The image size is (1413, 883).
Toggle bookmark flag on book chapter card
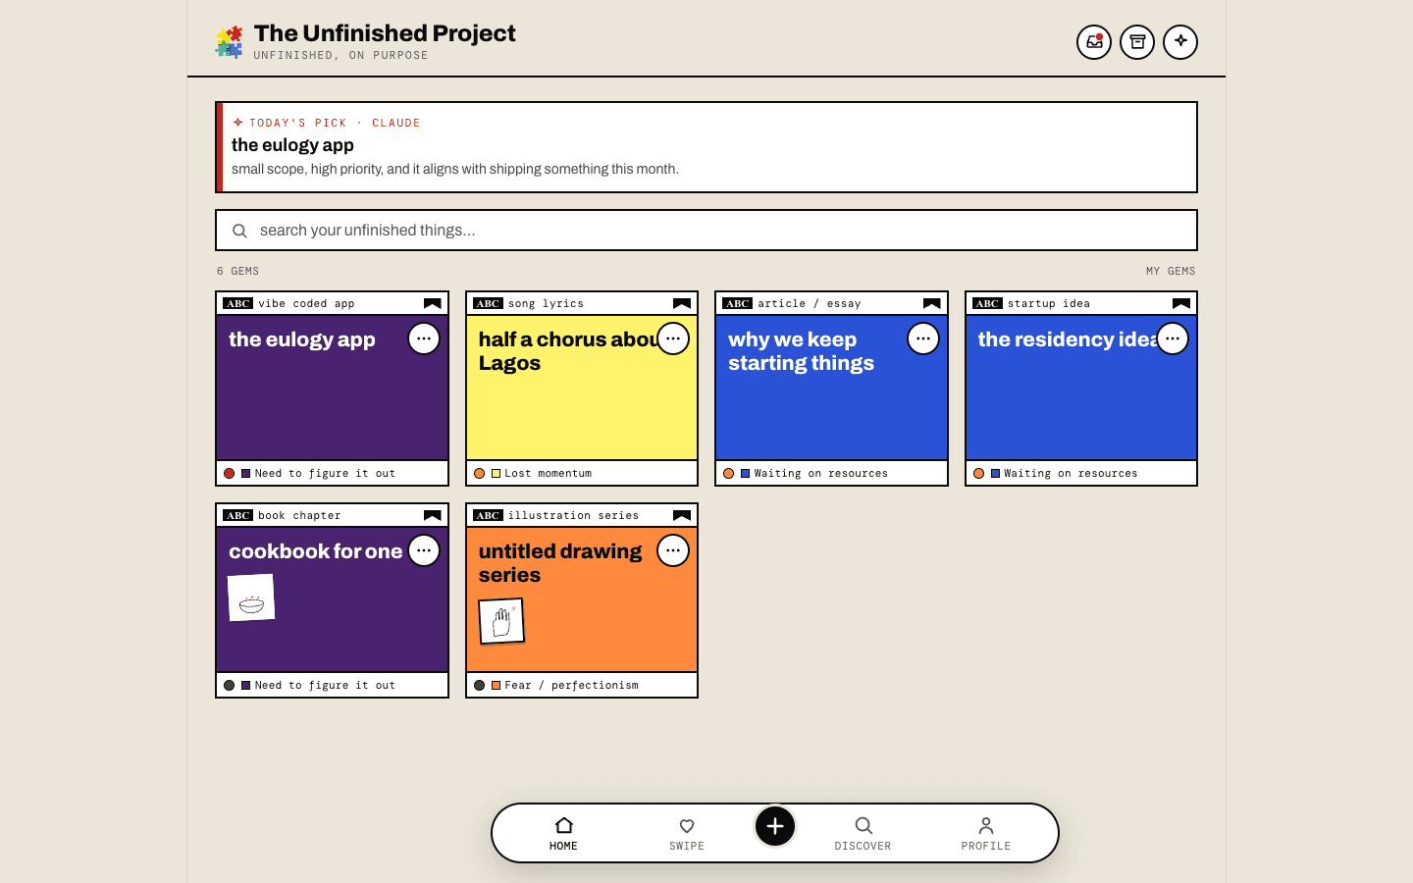(432, 516)
